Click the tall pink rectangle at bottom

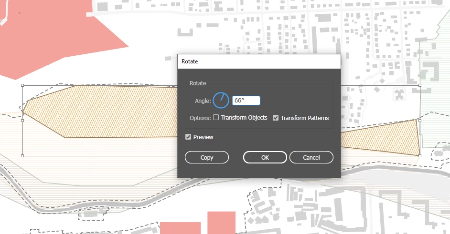pyautogui.click(x=221, y=223)
